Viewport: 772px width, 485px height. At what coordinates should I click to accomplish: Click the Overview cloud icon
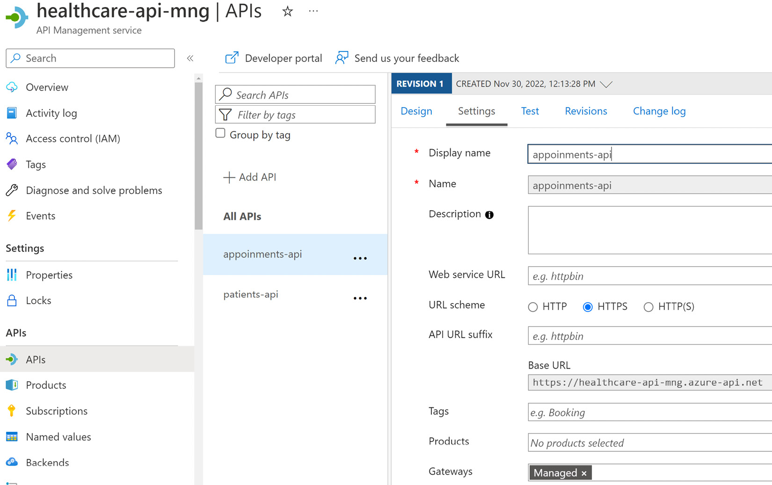[x=12, y=87]
